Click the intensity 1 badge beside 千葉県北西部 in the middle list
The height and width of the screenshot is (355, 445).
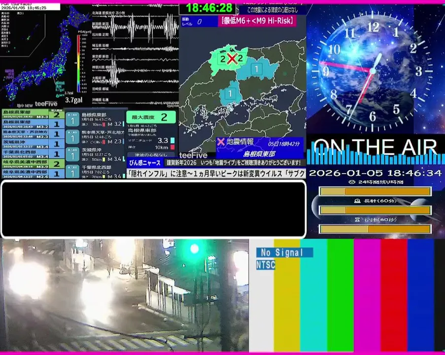72,172
